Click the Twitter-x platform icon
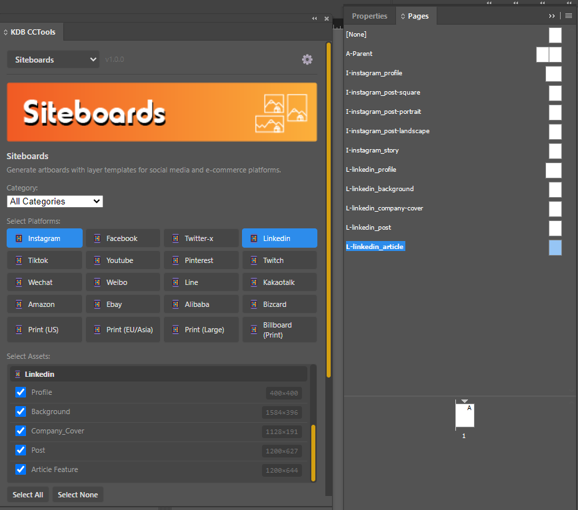The width and height of the screenshot is (578, 510). coord(176,238)
